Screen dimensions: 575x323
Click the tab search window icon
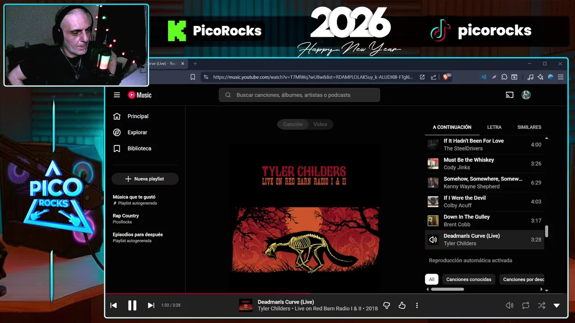(x=514, y=77)
